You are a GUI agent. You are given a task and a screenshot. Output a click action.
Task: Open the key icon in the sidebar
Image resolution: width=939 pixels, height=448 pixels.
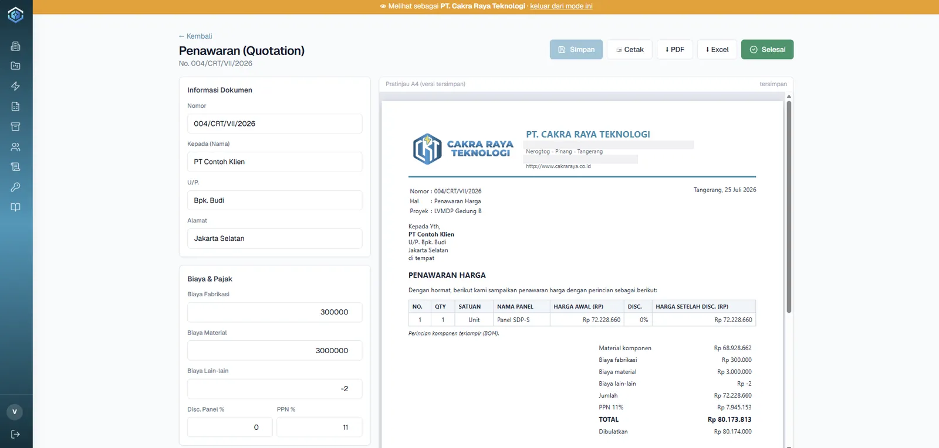tap(16, 187)
